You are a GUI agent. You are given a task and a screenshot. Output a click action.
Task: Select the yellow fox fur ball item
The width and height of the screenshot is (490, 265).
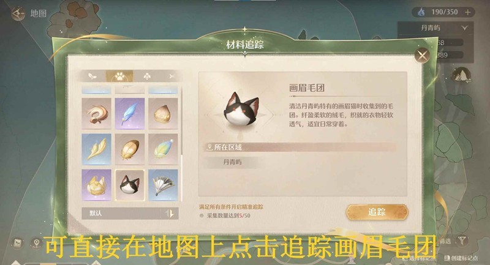[96, 185]
